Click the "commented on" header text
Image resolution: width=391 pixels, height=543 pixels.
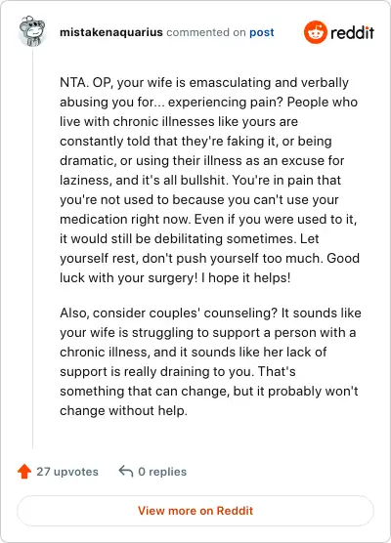(206, 32)
